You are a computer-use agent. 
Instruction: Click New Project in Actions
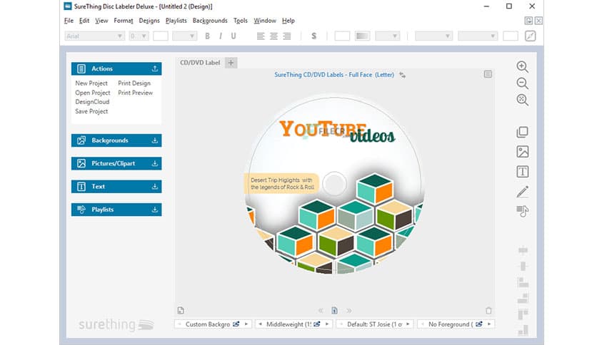coord(91,83)
